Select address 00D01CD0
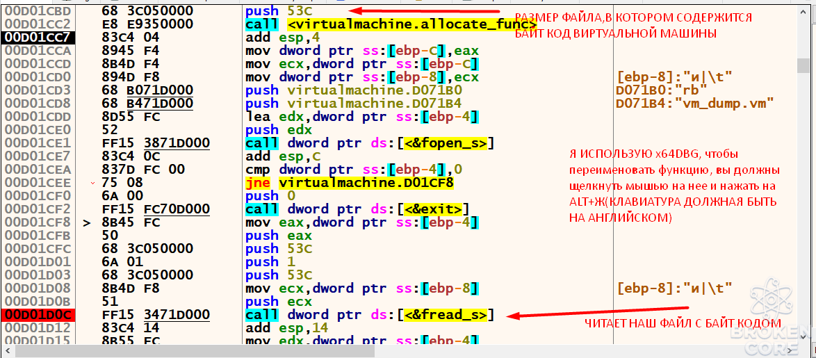 point(38,77)
